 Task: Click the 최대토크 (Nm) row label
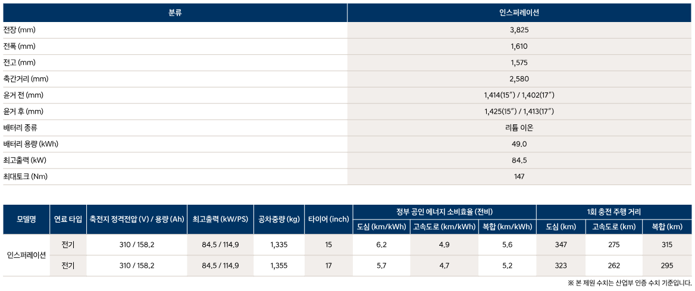[x=25, y=177]
